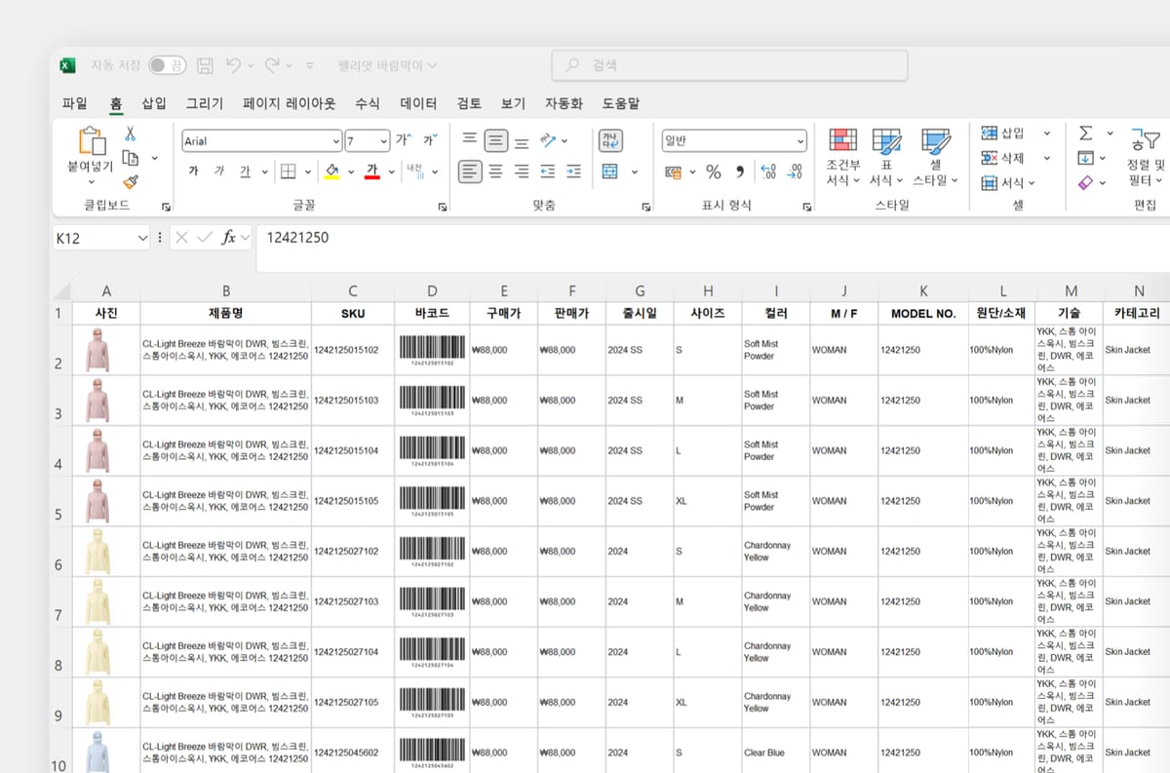Toggle the AutoSave (자동 저장) switch

point(167,65)
